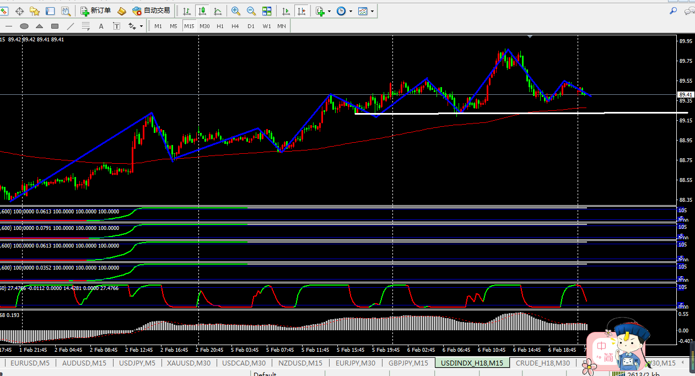Switch to GBPJPY,M15 chart tab
This screenshot has height=376, width=695.
click(408, 363)
